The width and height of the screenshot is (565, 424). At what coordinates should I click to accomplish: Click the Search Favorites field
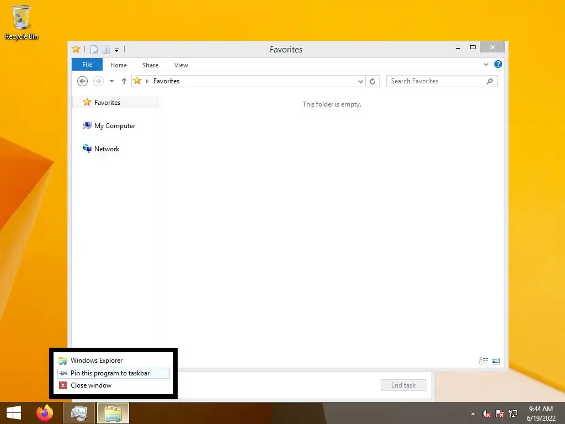pos(441,81)
